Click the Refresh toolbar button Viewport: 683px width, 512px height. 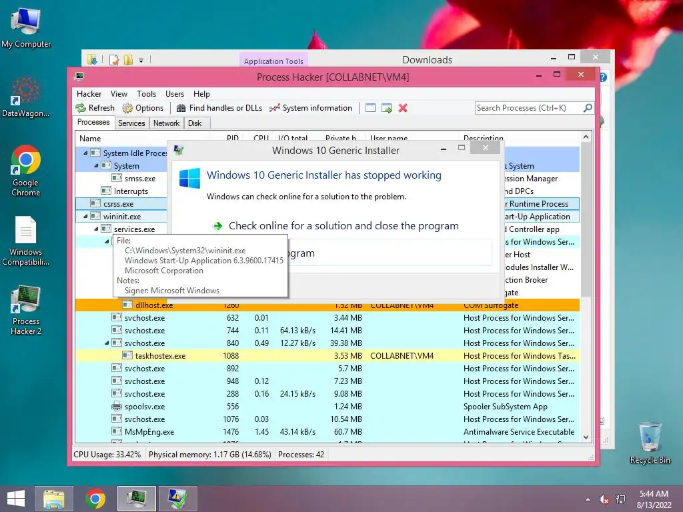click(x=95, y=108)
